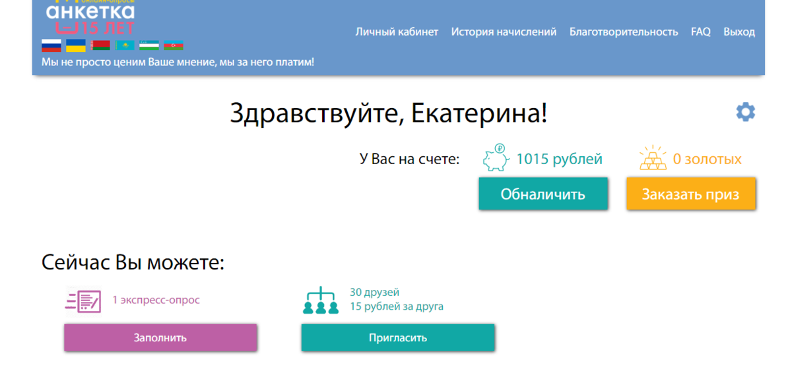This screenshot has width=792, height=371.
Task: Click the Обналичить button
Action: click(x=543, y=194)
